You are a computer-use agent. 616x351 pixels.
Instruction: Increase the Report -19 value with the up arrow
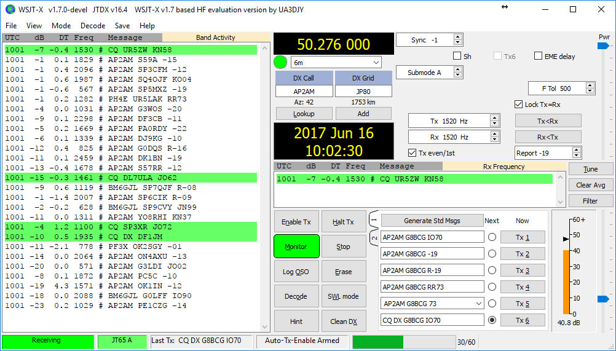point(576,150)
